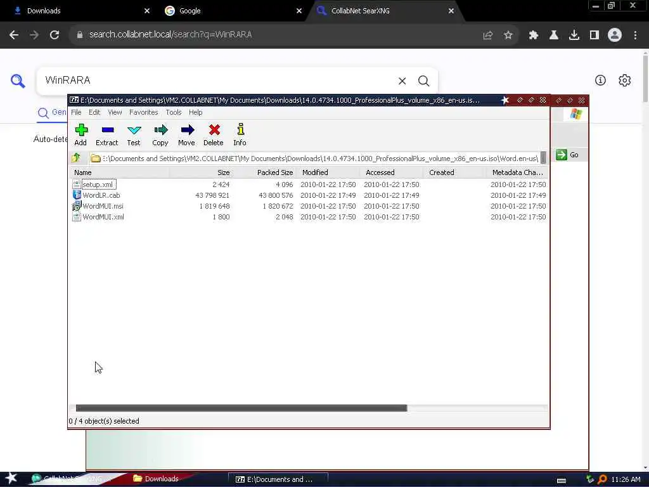
Task: Open the 7-Zip address path dropdown
Action: click(x=543, y=158)
